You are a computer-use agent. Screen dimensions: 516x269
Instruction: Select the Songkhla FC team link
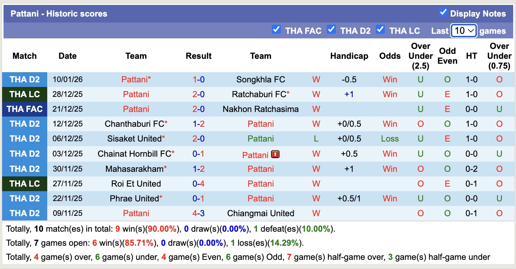(260, 79)
